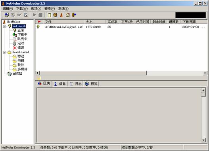This screenshot has height=151, width=209.
Task: Collapse the Downloaded folder tree node
Action: pyautogui.click(x=4, y=52)
